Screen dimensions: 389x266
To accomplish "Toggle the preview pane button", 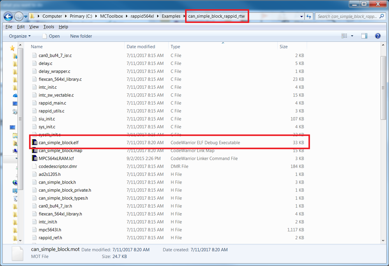I will [364, 36].
